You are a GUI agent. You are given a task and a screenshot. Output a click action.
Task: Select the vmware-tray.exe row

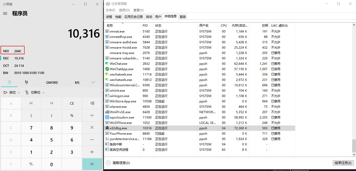pyautogui.click(x=200, y=53)
